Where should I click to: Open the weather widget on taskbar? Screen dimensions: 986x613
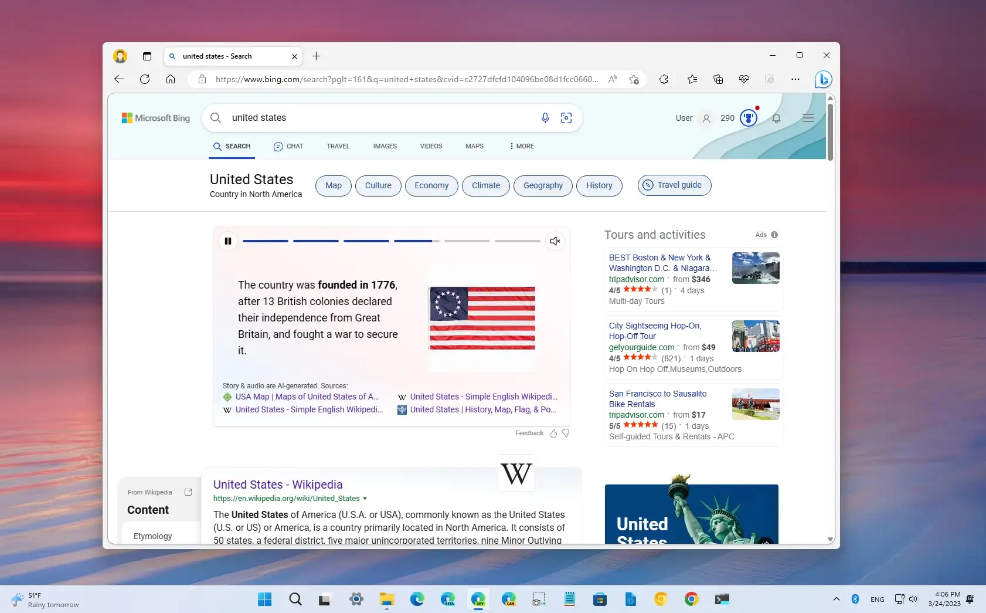45,600
